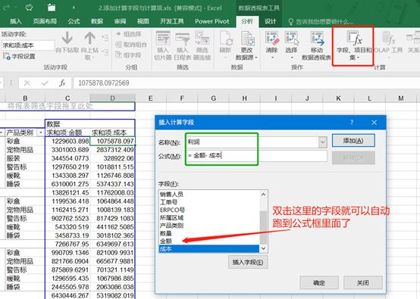Open the quick access toolbar customize dropdown
Viewport: 420px width, 299px height.
coord(74,8)
